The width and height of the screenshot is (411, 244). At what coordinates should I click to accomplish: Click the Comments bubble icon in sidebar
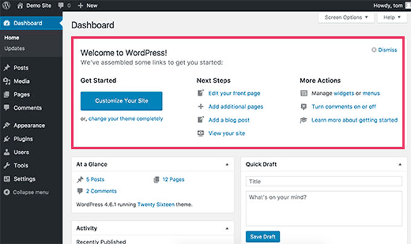(x=7, y=108)
